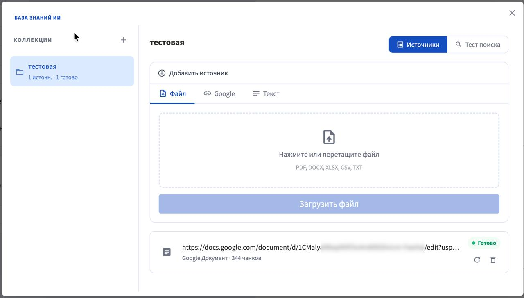This screenshot has height=298, width=524.
Task: Click the '1 источн. · 1 готово' text
Action: pos(53,77)
